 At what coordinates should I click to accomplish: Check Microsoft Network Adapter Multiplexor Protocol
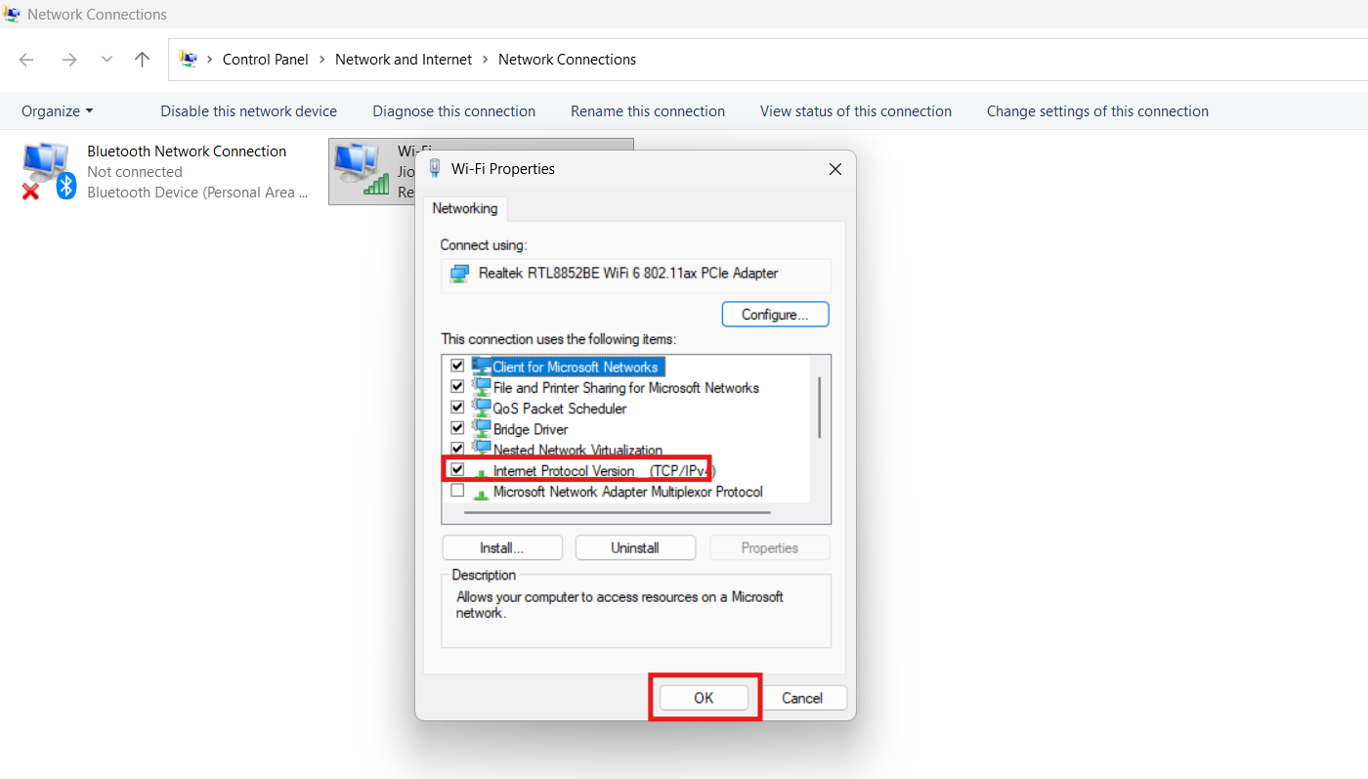click(456, 492)
